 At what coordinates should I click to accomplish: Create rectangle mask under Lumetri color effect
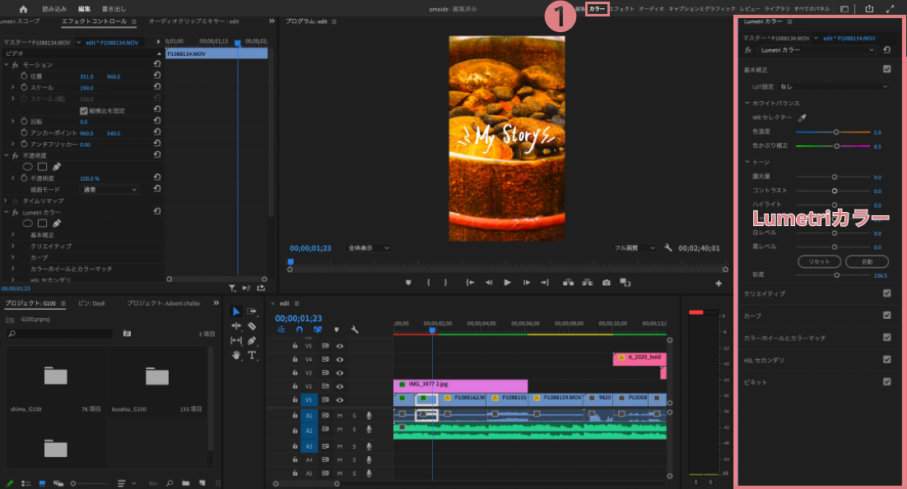tap(42, 224)
